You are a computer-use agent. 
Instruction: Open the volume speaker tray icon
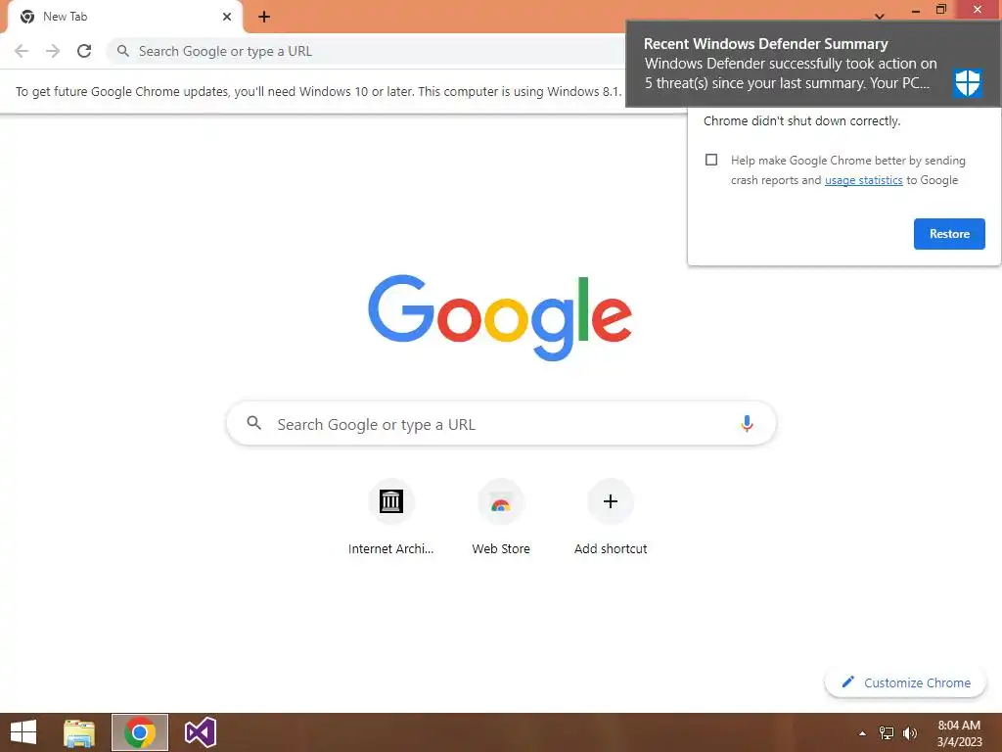[910, 732]
